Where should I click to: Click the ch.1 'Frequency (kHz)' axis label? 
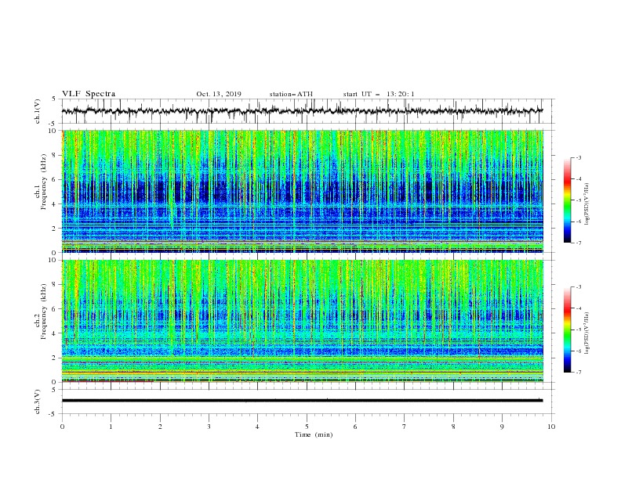pyautogui.click(x=44, y=182)
